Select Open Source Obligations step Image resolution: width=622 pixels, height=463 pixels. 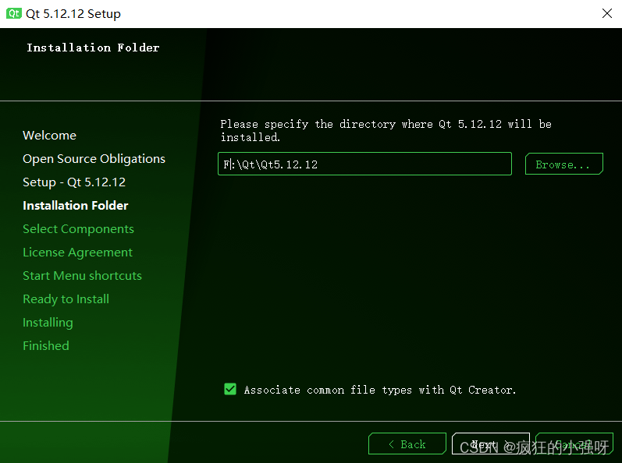click(94, 159)
